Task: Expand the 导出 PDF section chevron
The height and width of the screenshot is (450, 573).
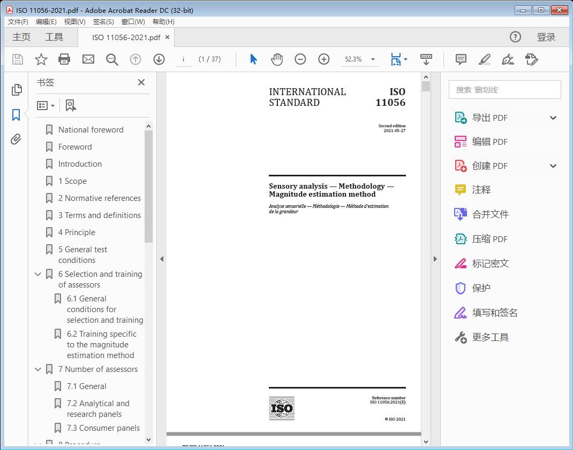Action: [553, 118]
